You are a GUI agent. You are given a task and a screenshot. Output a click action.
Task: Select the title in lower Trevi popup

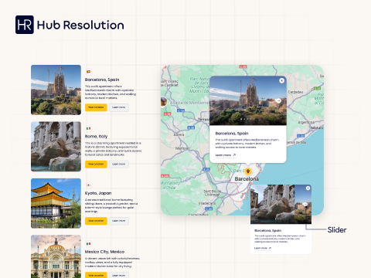[267, 231]
